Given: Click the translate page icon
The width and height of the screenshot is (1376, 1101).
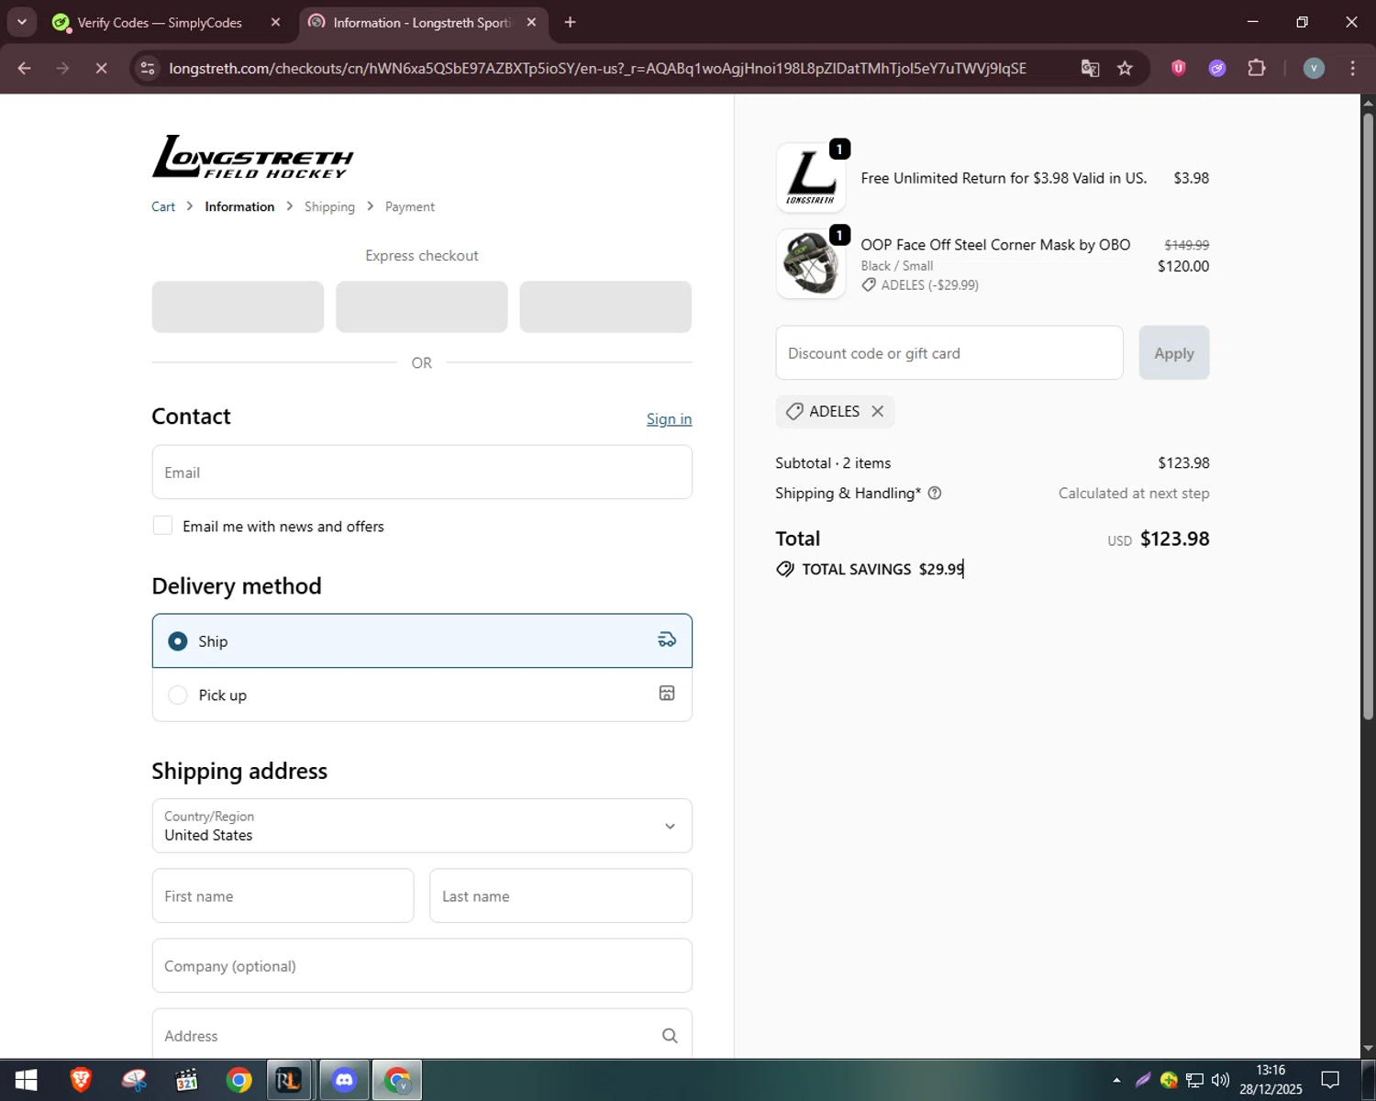Looking at the screenshot, I should click(1090, 68).
